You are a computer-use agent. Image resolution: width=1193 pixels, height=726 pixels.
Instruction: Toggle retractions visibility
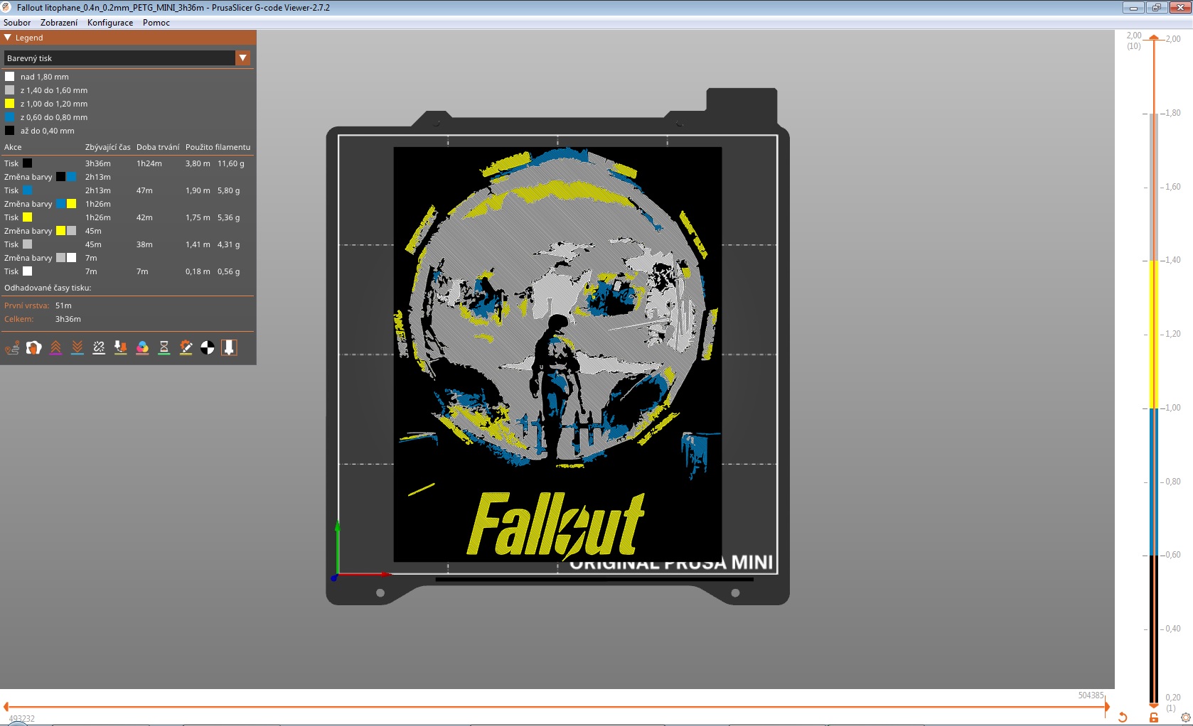(x=55, y=348)
